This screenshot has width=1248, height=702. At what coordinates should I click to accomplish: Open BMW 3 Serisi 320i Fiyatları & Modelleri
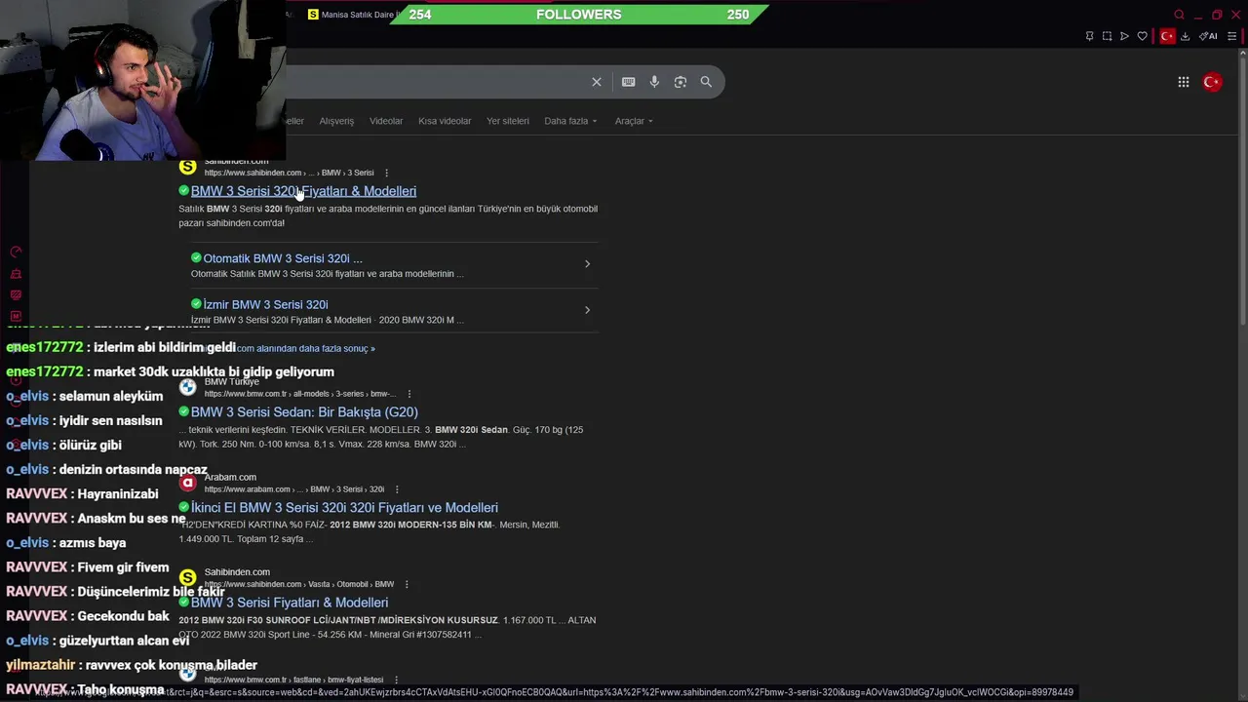point(303,191)
